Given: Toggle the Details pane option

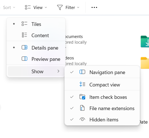Looking at the screenshot, I should pos(36,48).
